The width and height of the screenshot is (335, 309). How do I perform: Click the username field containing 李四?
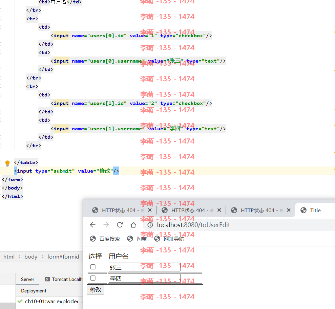click(x=144, y=279)
